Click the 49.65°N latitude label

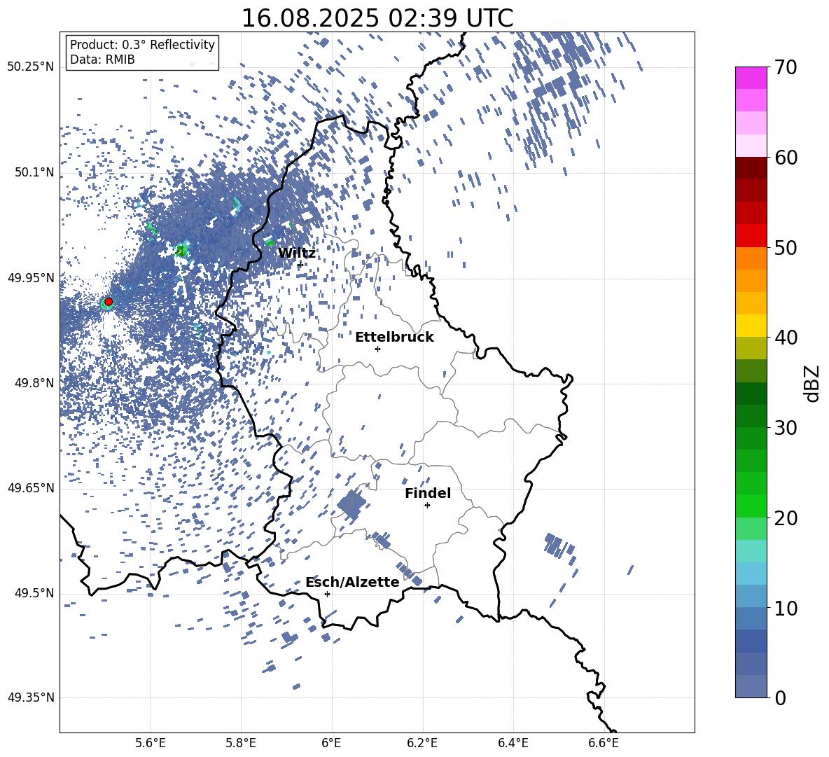pyautogui.click(x=31, y=488)
